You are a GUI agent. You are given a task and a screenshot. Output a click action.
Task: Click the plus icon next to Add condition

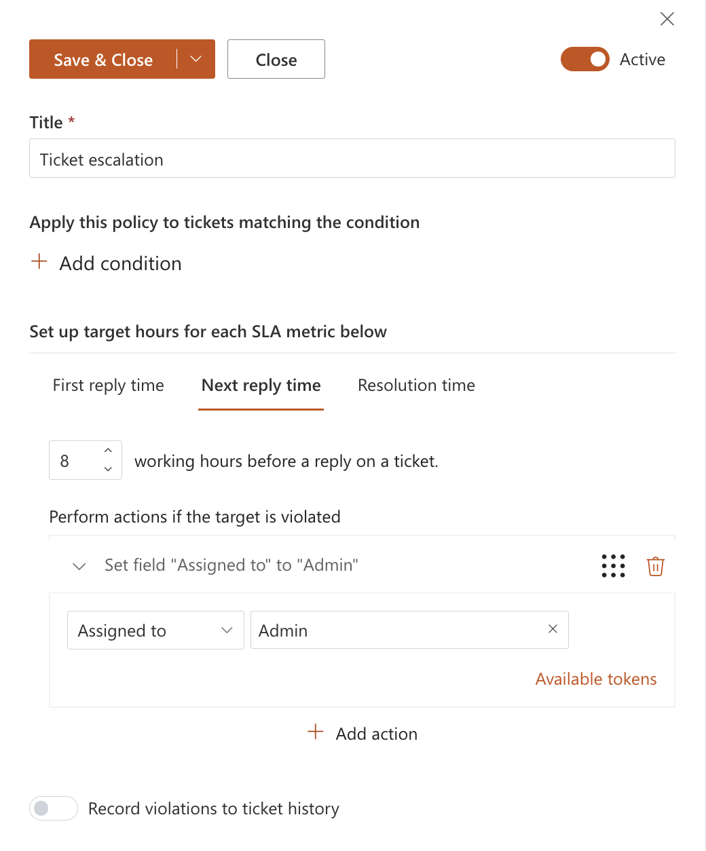[x=39, y=262]
